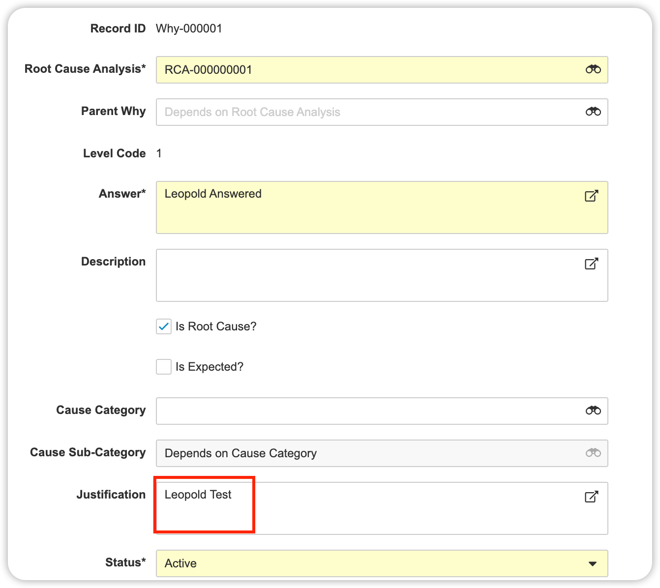
Task: Click the "Is Root Cause?" label text
Action: pos(216,326)
